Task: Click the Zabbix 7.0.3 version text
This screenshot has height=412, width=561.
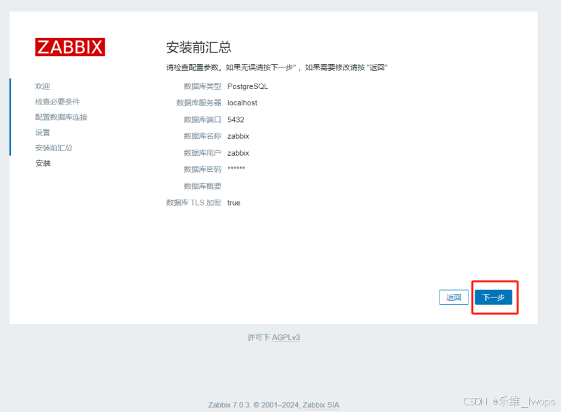Action: 230,405
